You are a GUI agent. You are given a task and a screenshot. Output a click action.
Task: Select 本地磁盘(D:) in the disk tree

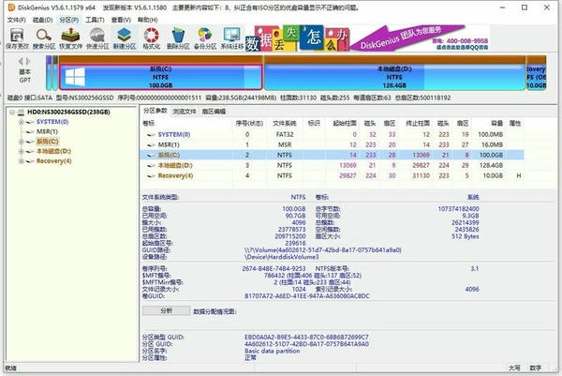(x=53, y=151)
